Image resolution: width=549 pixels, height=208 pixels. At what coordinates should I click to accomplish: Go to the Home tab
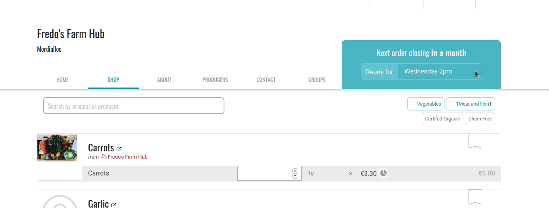tap(62, 80)
